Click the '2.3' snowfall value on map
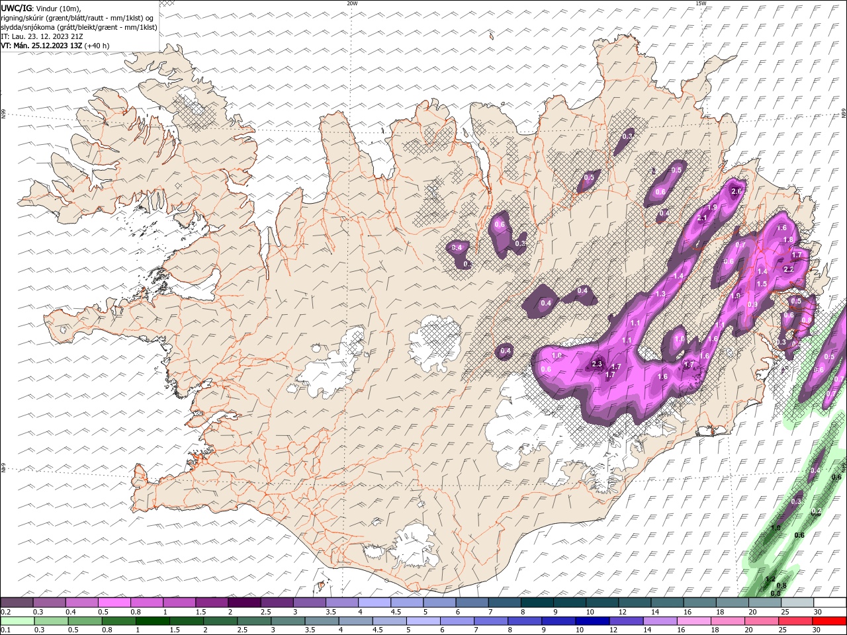 coord(597,364)
